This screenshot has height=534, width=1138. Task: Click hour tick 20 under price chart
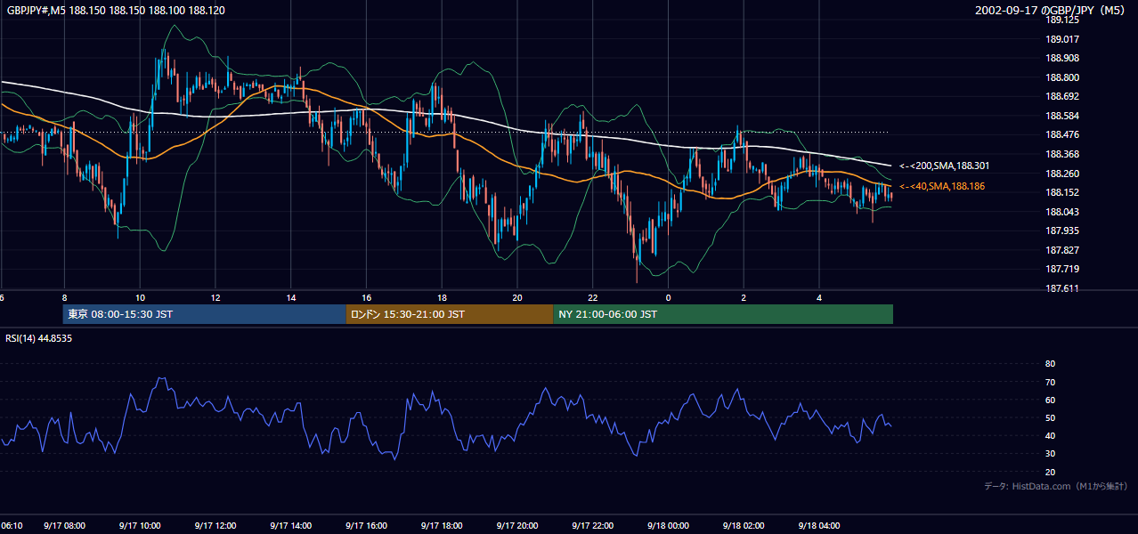pyautogui.click(x=517, y=297)
